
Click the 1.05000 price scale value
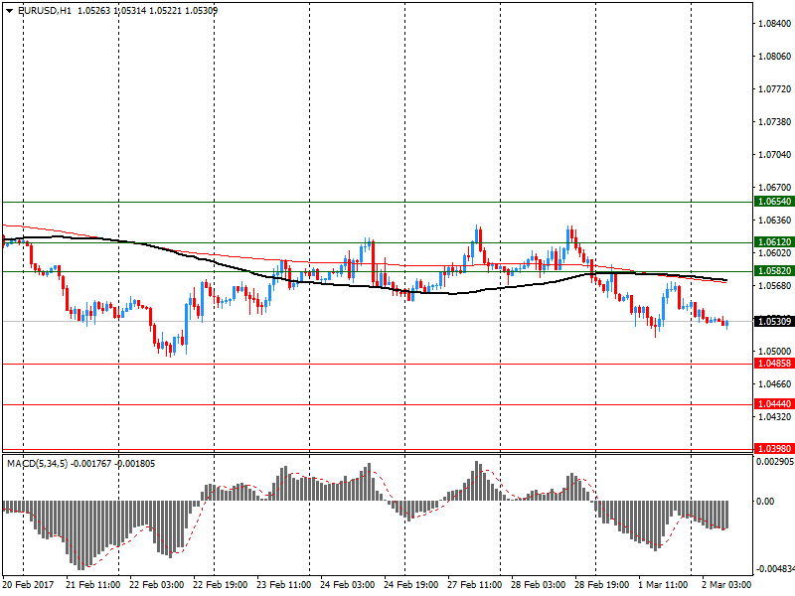tap(774, 352)
